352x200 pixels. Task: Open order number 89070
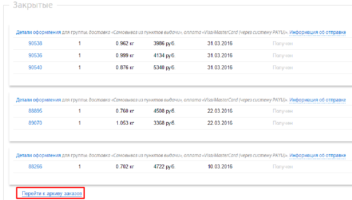[x=35, y=123]
